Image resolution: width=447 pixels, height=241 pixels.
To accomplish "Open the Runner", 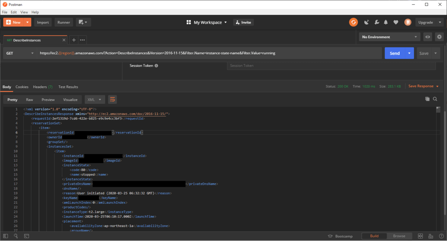I will coord(64,22).
